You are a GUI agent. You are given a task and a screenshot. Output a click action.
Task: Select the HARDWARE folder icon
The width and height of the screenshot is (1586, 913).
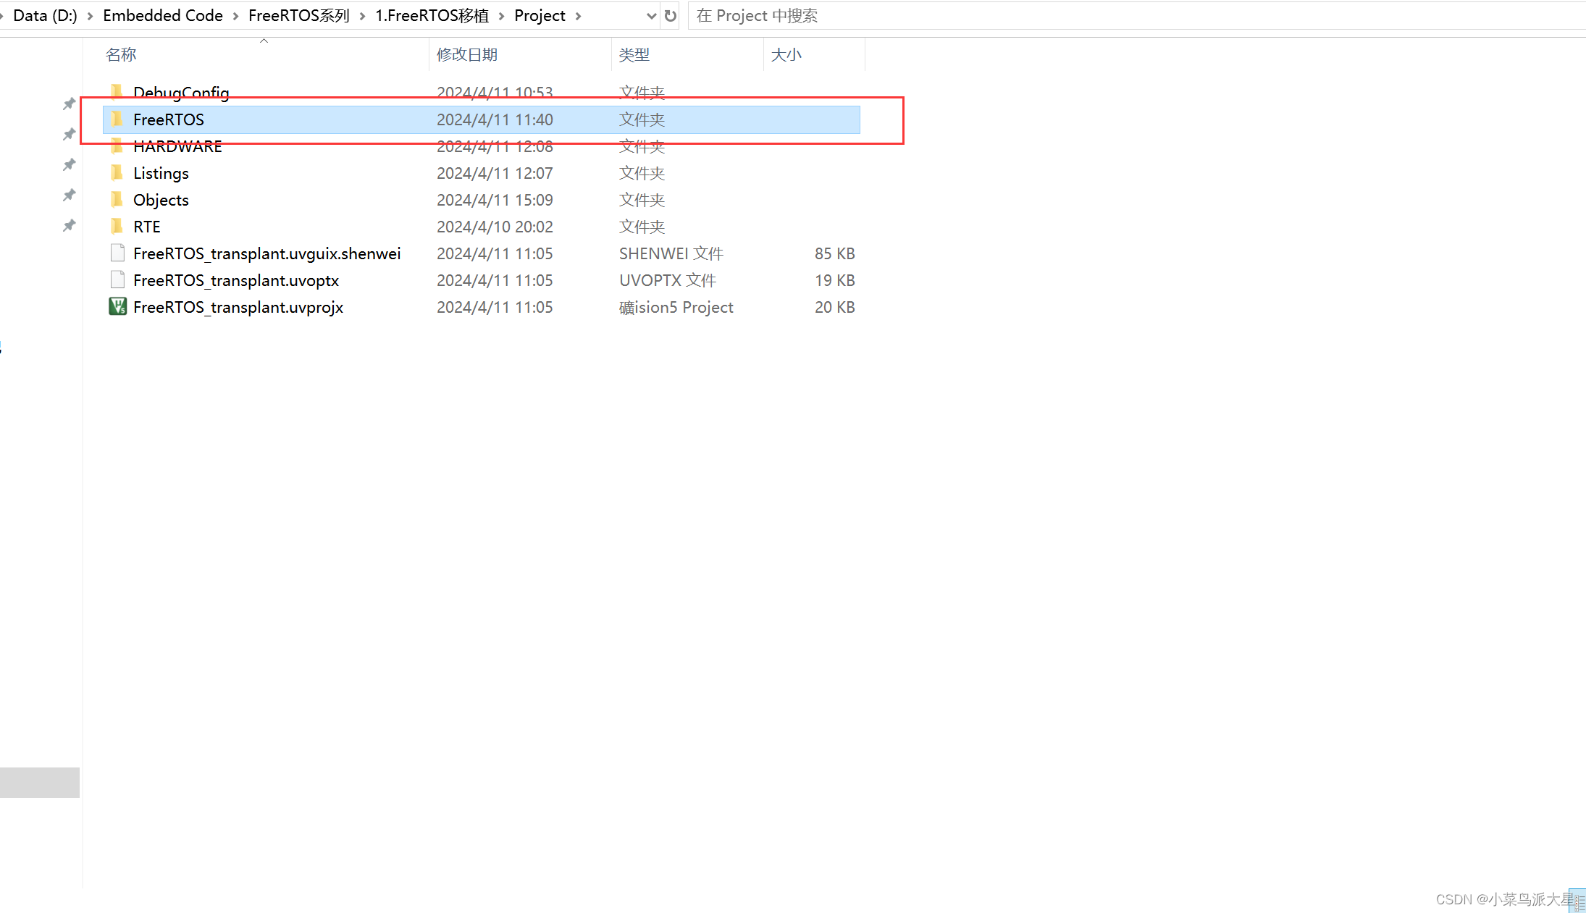click(x=117, y=146)
